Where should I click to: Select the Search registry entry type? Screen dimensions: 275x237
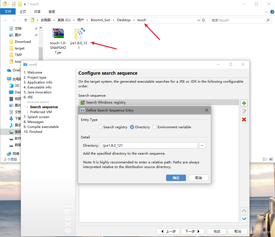pos(113,127)
